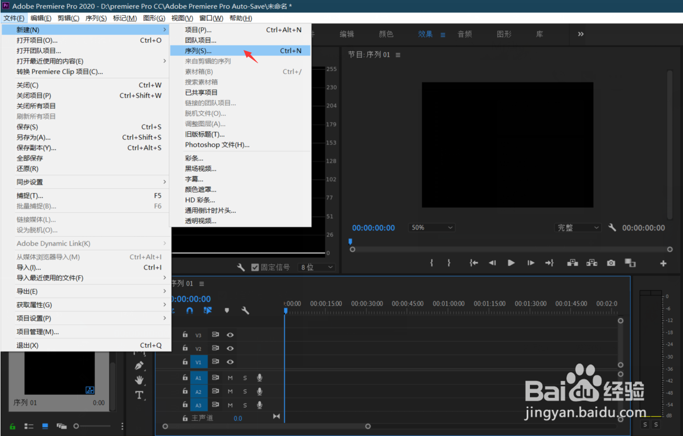Image resolution: width=683 pixels, height=436 pixels.
Task: Toggle the V3 track lock
Action: pos(185,335)
